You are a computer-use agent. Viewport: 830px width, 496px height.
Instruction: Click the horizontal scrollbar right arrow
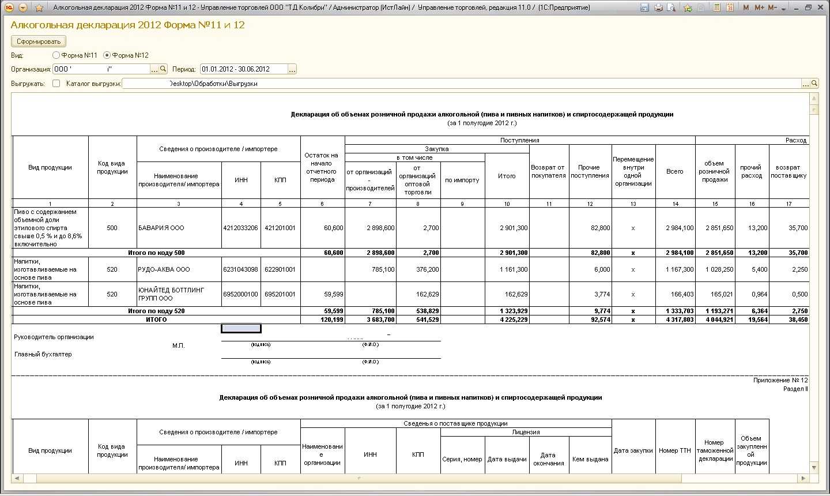(805, 478)
